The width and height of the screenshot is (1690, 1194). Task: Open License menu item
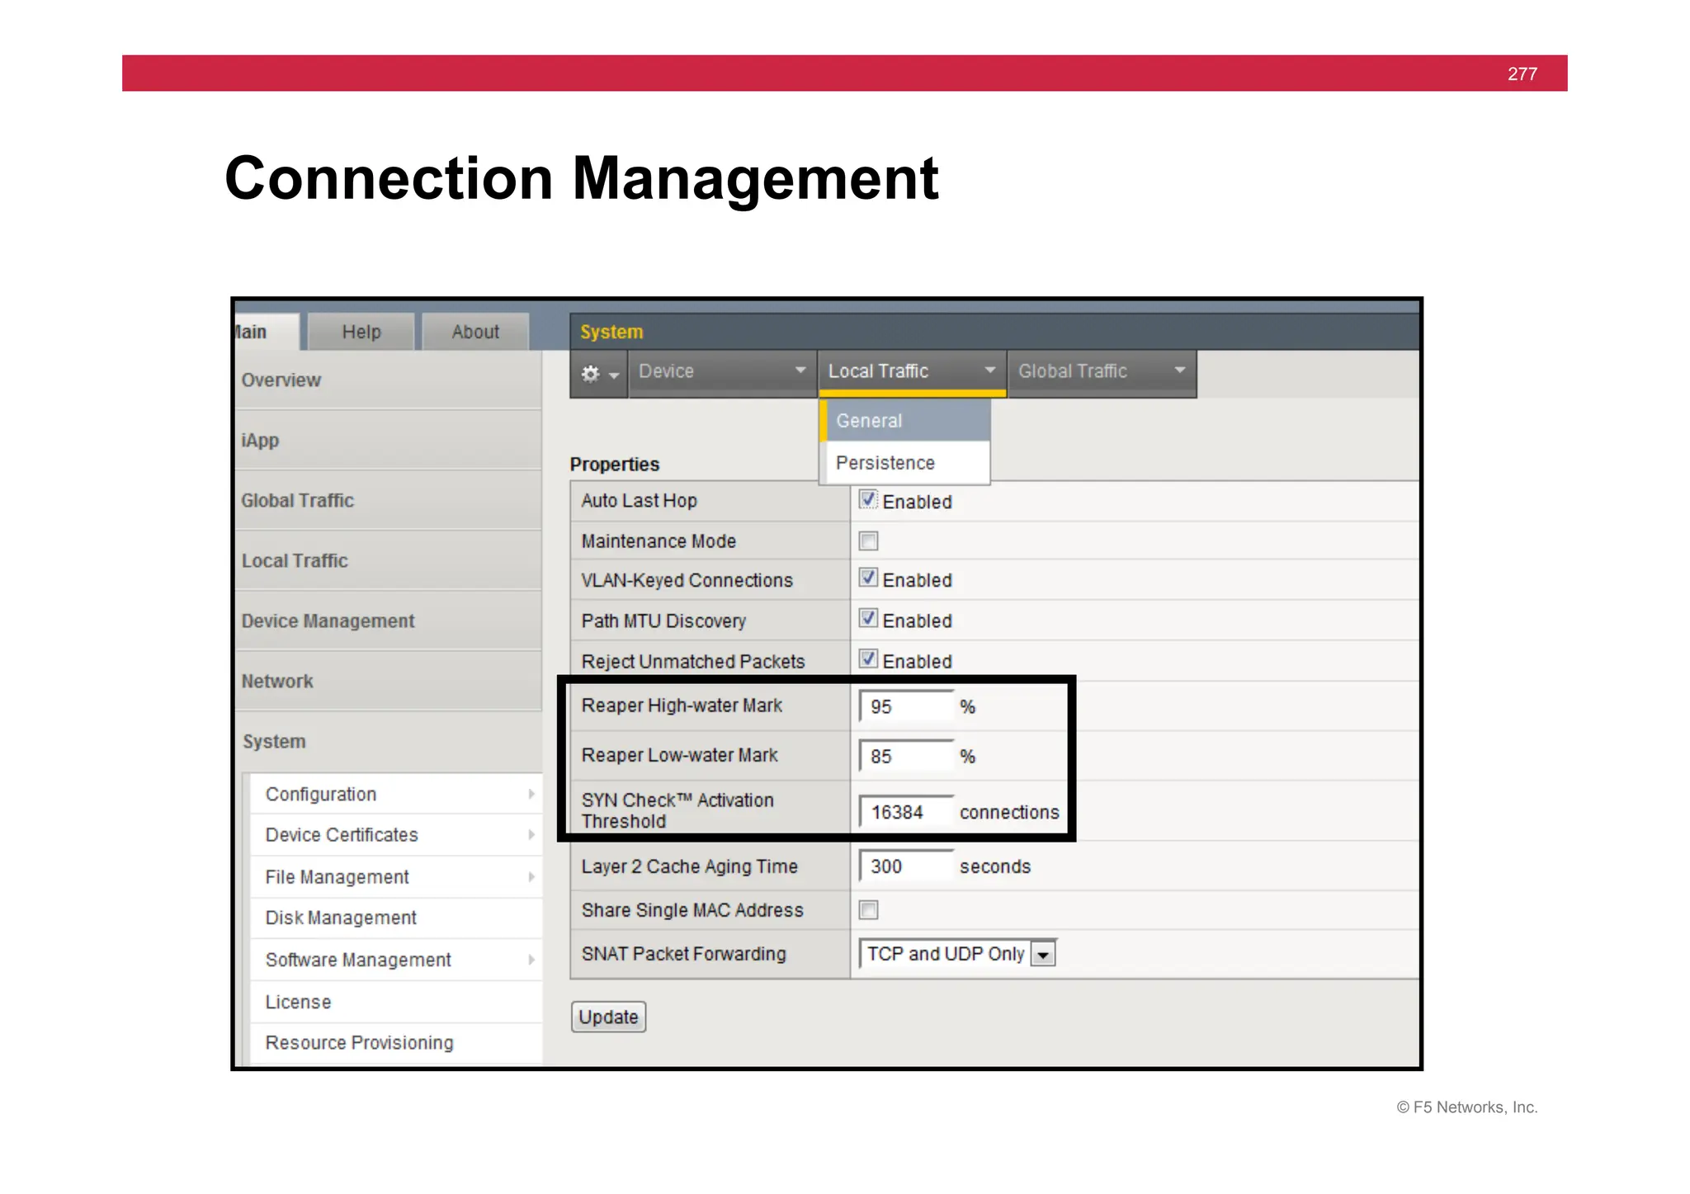pos(396,1002)
